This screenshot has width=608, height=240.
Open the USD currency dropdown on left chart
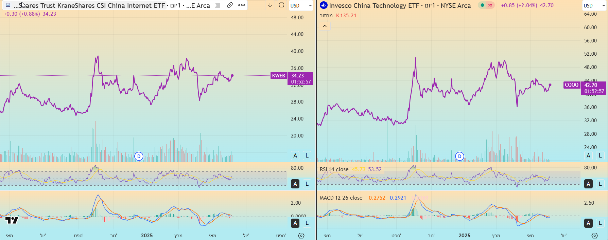pos(301,5)
